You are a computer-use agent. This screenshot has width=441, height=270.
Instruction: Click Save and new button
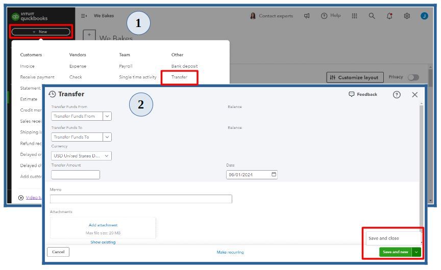tap(396, 252)
